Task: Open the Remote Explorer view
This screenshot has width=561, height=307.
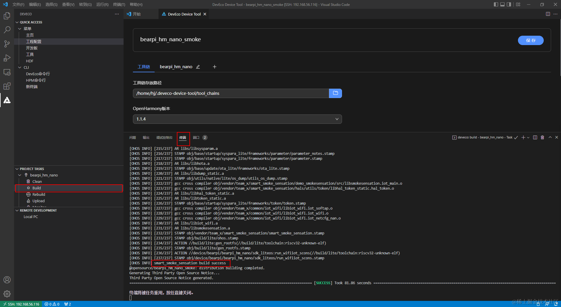Action: tap(7, 72)
